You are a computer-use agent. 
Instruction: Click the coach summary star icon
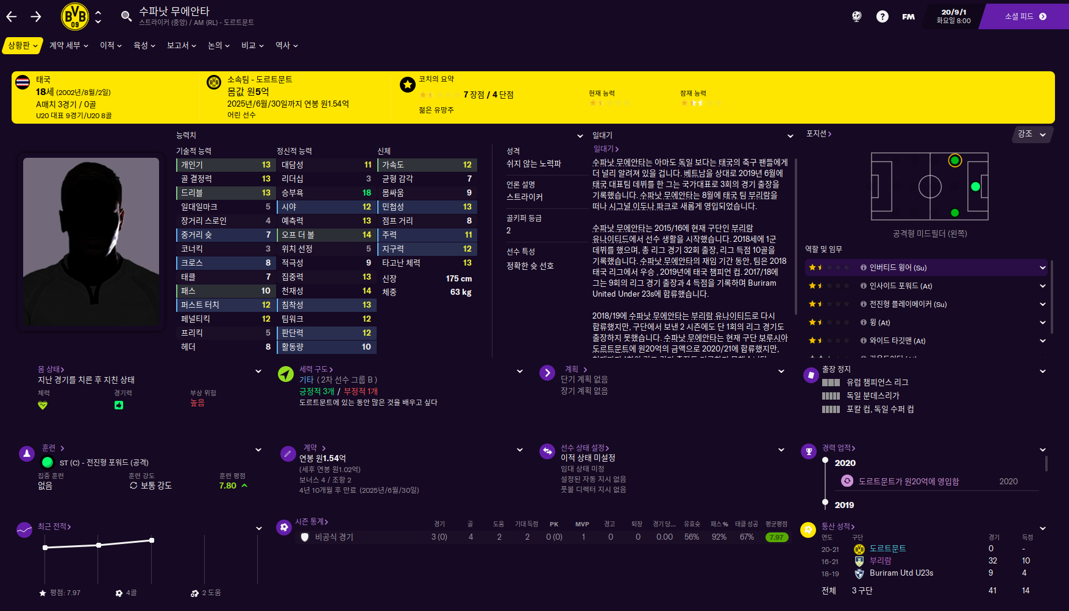click(x=407, y=85)
